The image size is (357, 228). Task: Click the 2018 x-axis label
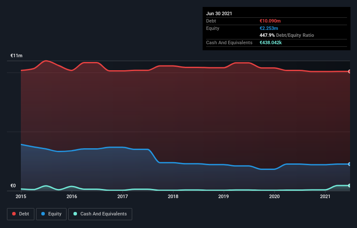(173, 196)
